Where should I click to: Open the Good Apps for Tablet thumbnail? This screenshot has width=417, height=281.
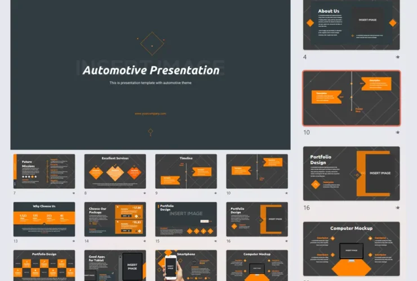click(x=115, y=265)
